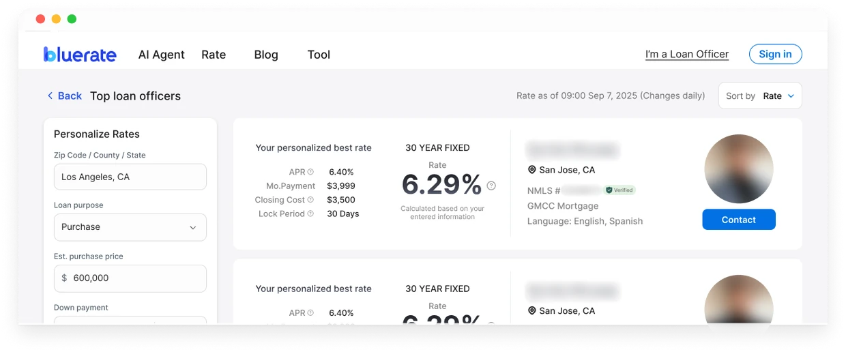Click the 6.29% rate in the top card

point(441,185)
